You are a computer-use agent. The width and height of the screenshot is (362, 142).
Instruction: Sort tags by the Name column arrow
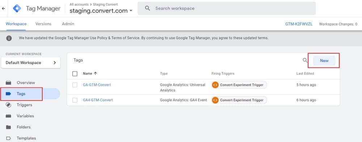95,74
